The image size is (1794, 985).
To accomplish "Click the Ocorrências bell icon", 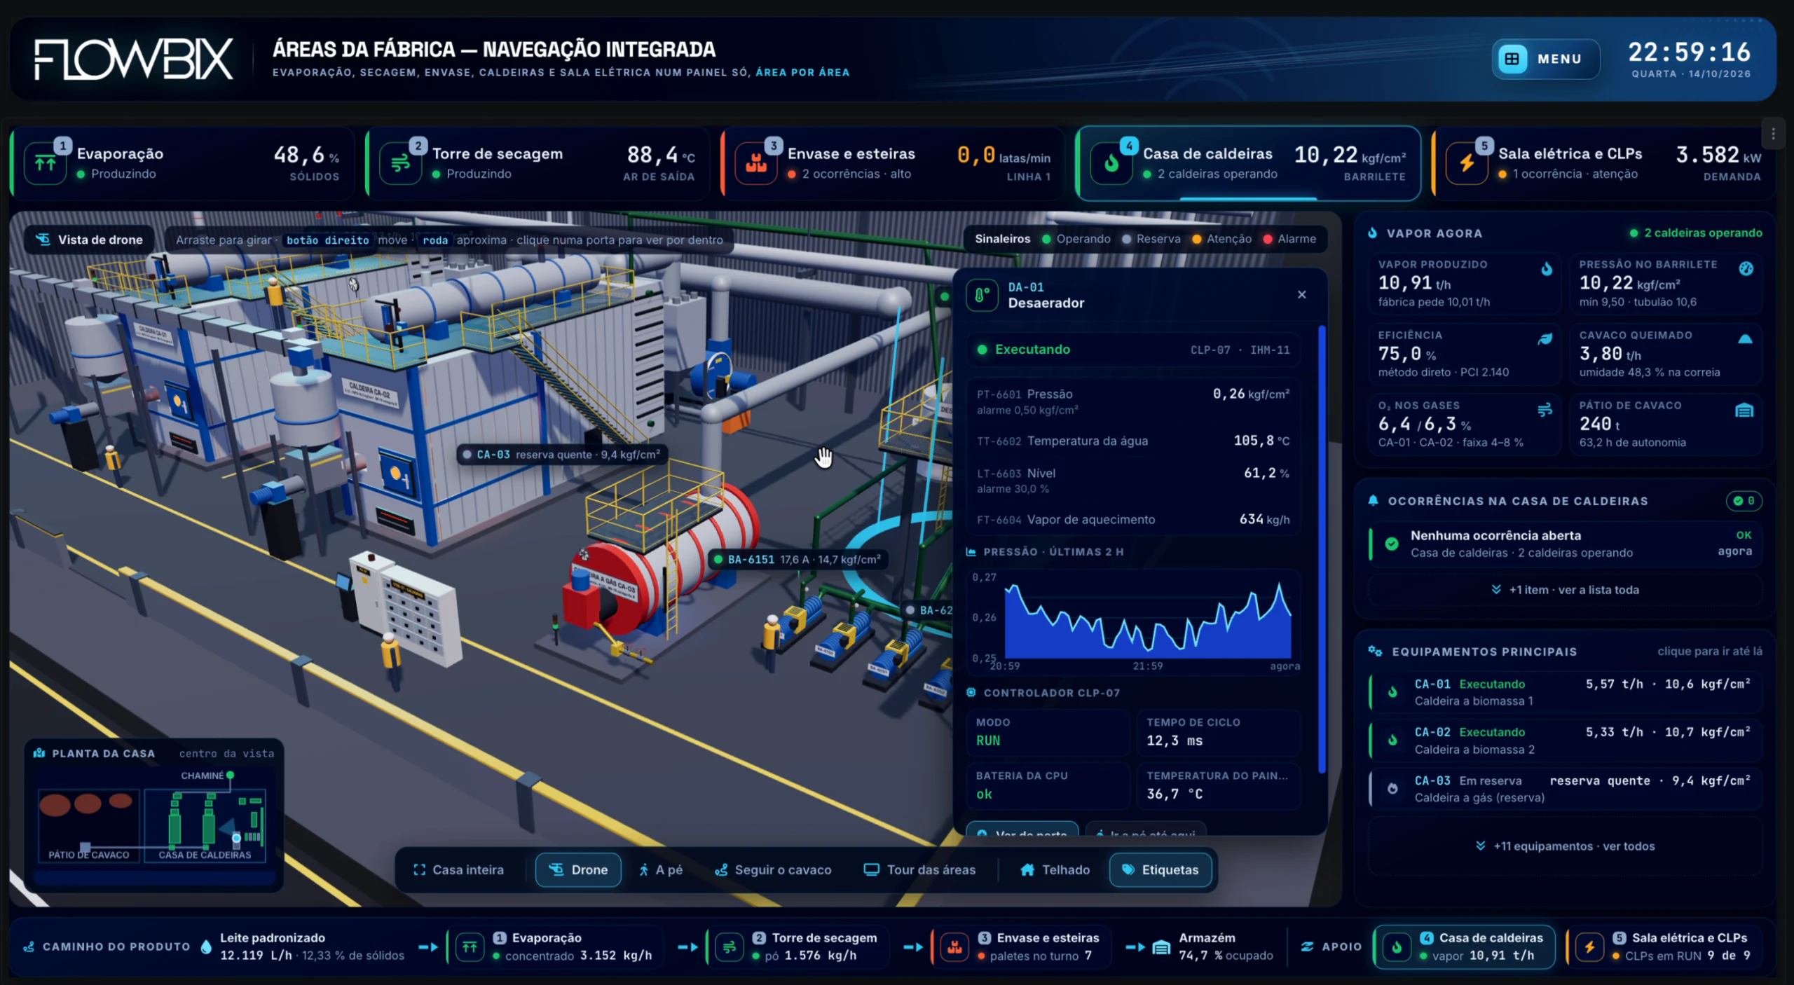I will coord(1373,500).
